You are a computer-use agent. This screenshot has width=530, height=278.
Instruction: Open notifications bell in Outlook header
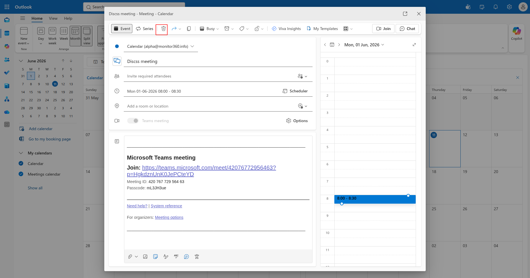coord(496,7)
